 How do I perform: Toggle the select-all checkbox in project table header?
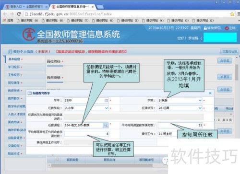pyautogui.click(x=57, y=159)
